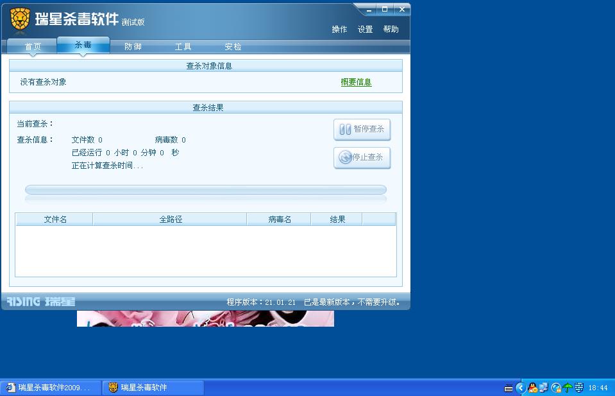The image size is (615, 396).
Task: Switch to the 防御 tab
Action: pos(133,47)
